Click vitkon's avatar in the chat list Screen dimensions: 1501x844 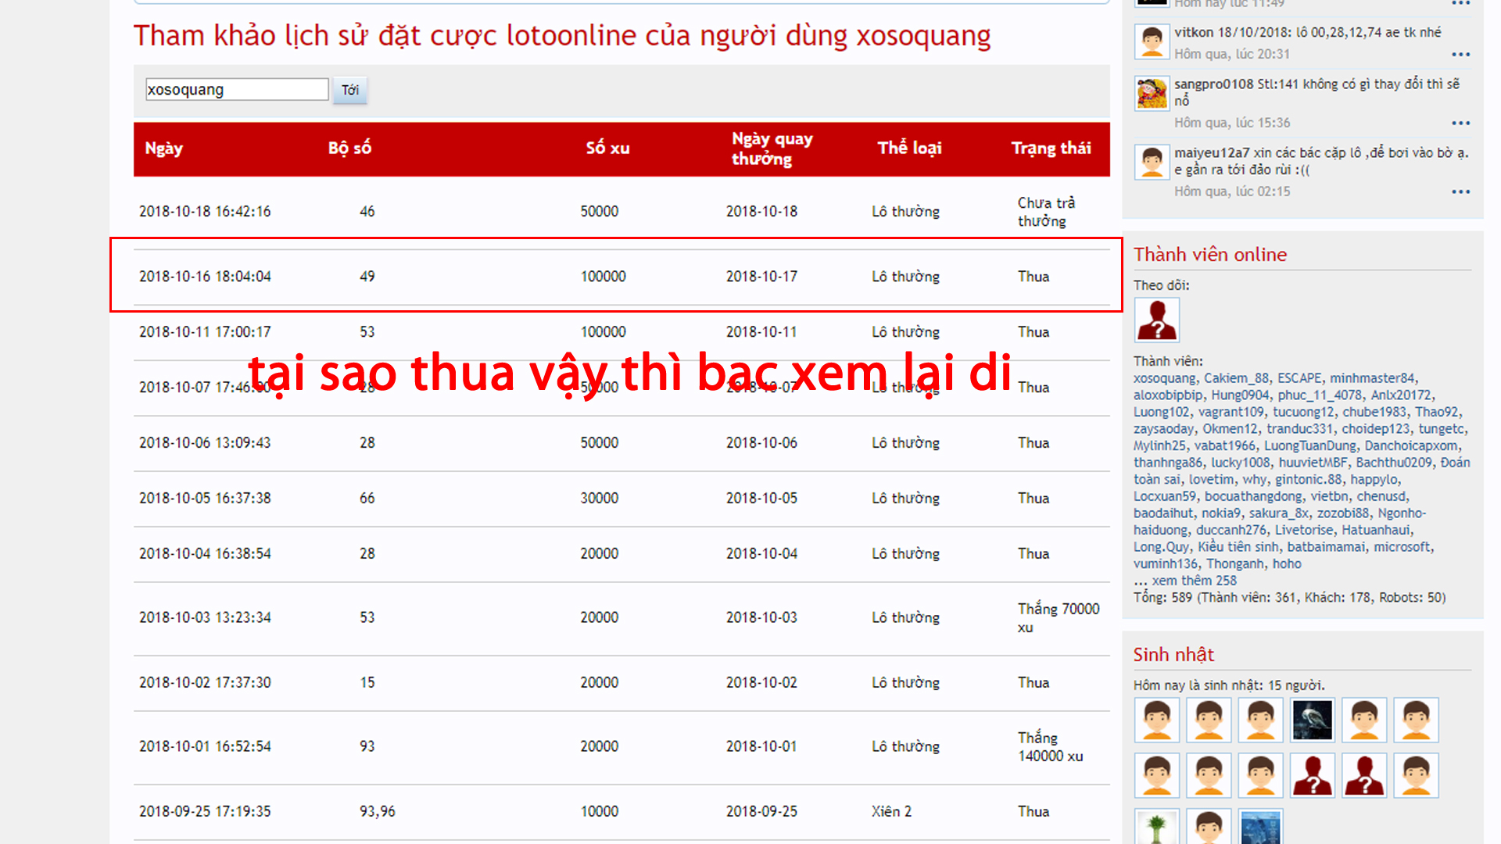coord(1152,42)
